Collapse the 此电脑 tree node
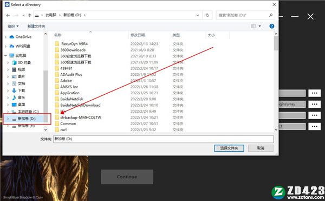 click(x=5, y=55)
